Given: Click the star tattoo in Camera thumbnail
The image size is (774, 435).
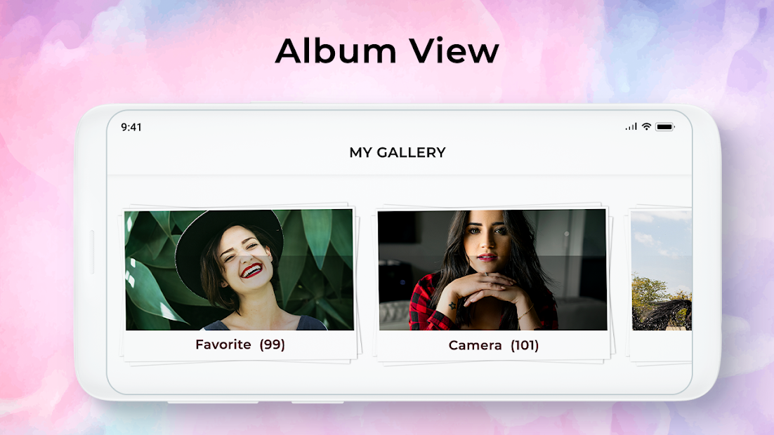Looking at the screenshot, I should (x=452, y=306).
